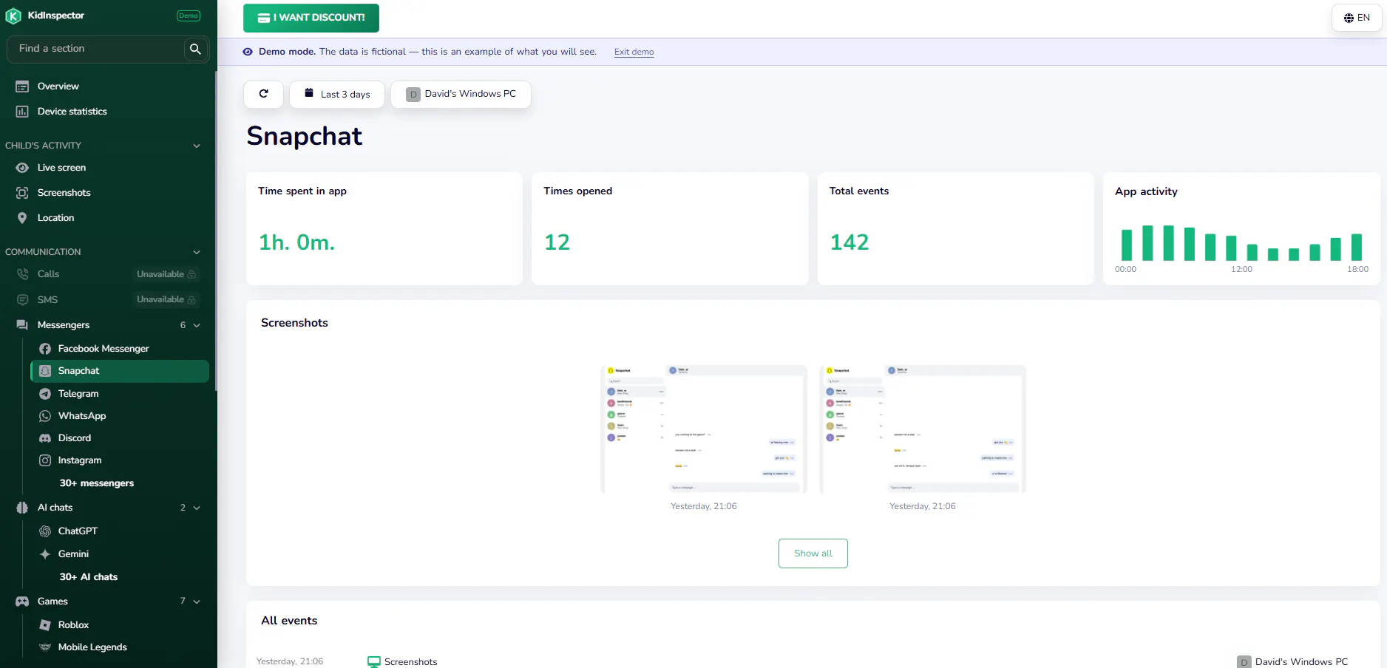Open the right Snapchat screenshot thumbnail
This screenshot has width=1387, height=668.
click(923, 429)
